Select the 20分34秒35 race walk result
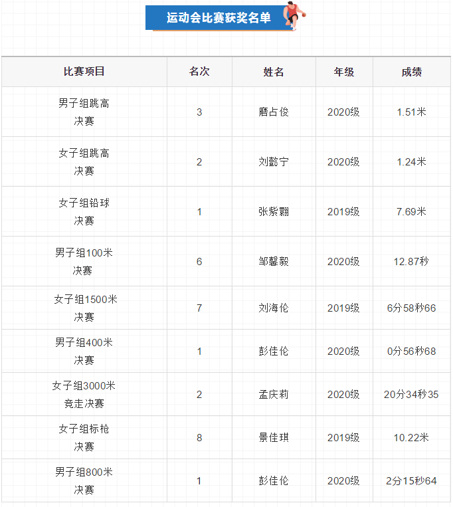 coord(411,395)
